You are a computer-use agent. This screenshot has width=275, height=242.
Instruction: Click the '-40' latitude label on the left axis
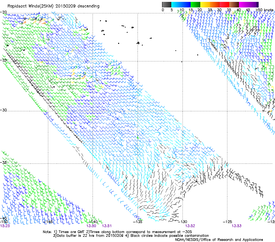click(3, 218)
